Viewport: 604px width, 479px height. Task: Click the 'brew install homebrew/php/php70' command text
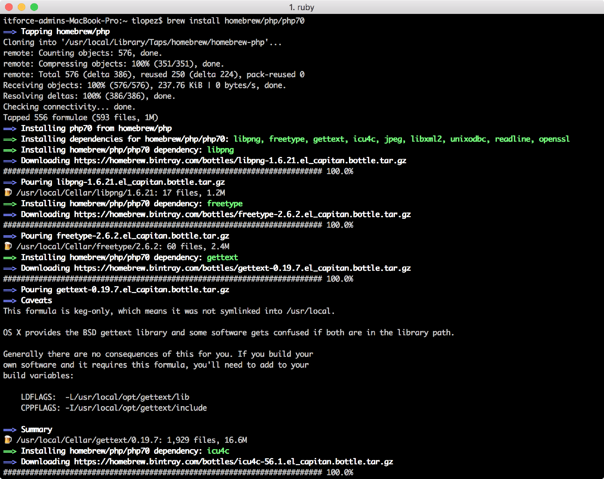[x=235, y=21]
